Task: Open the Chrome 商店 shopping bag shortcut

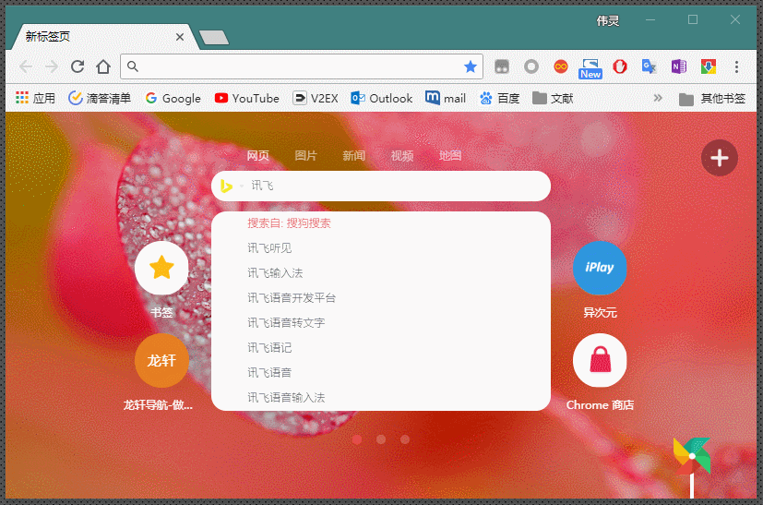Action: 600,360
